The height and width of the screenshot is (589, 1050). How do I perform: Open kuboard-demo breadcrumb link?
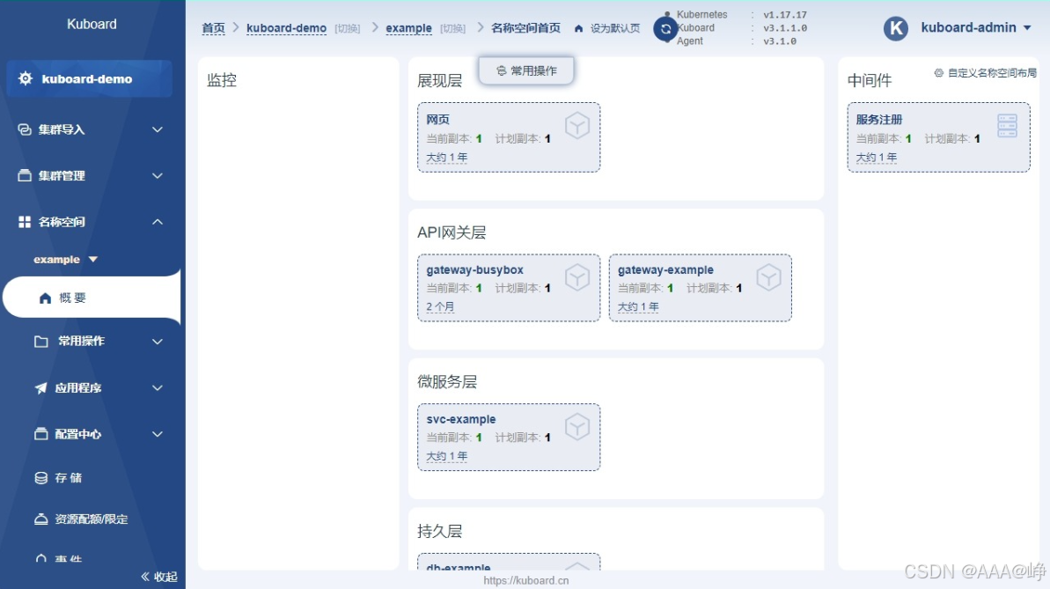coord(287,28)
